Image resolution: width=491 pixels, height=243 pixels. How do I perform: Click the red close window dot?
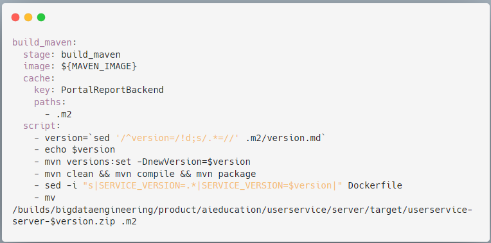pos(15,17)
